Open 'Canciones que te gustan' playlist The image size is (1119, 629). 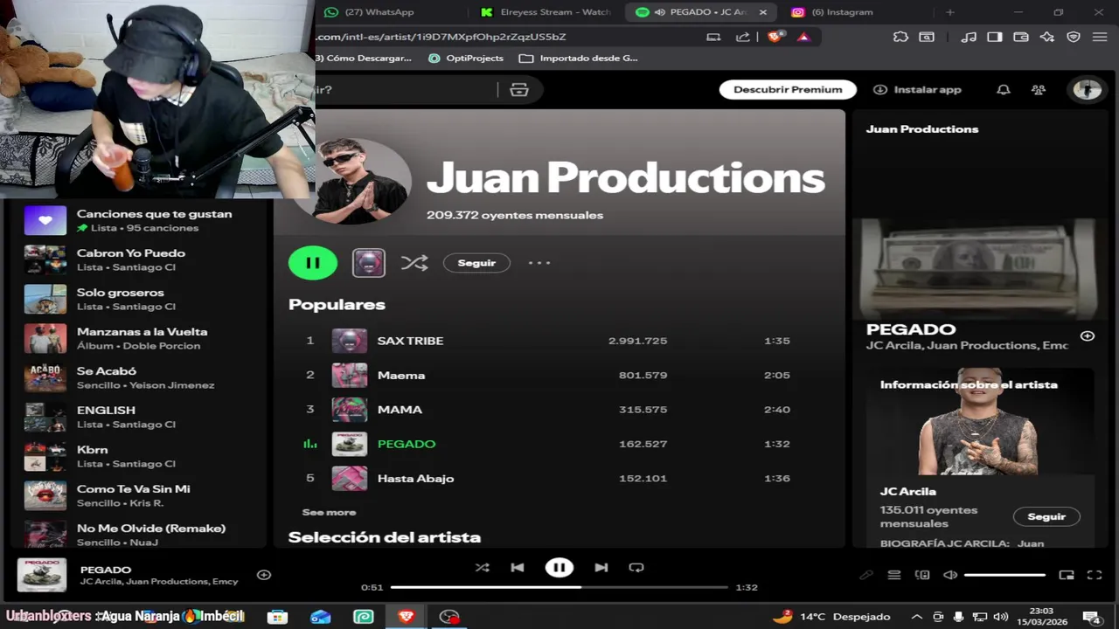click(140, 220)
